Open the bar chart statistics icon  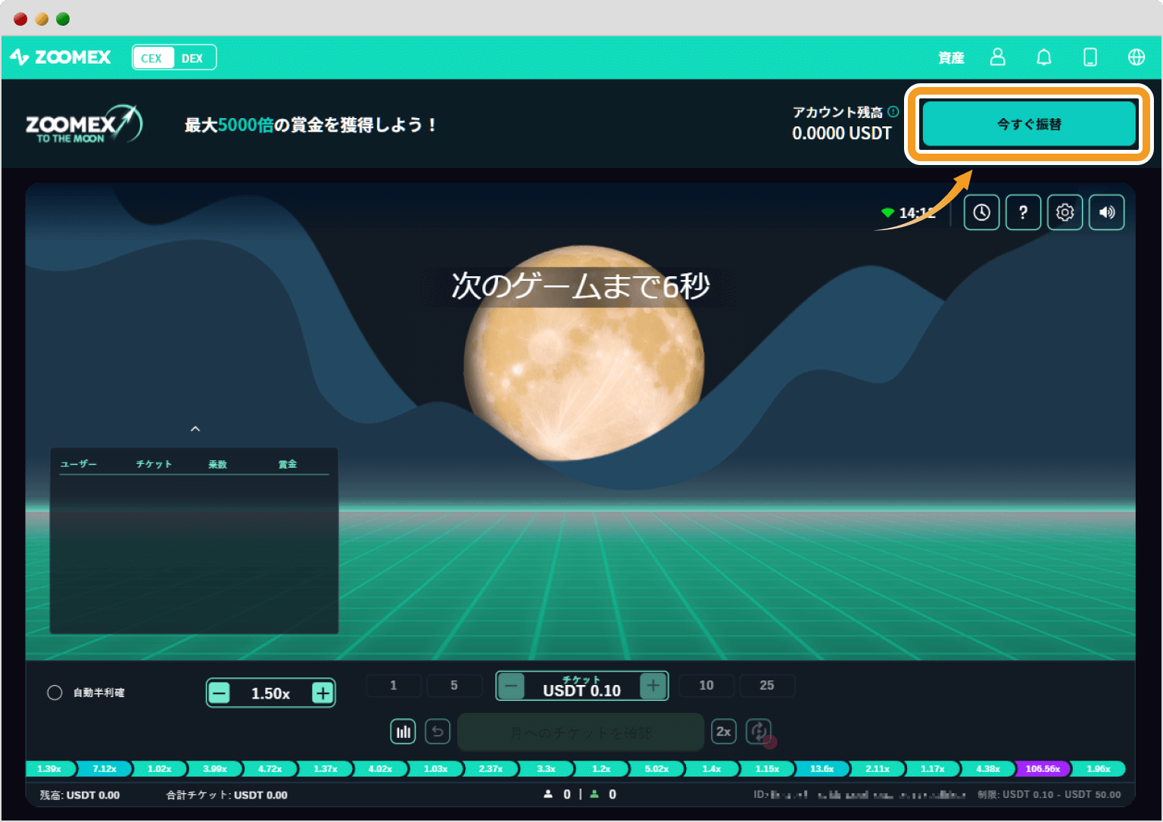(x=403, y=732)
